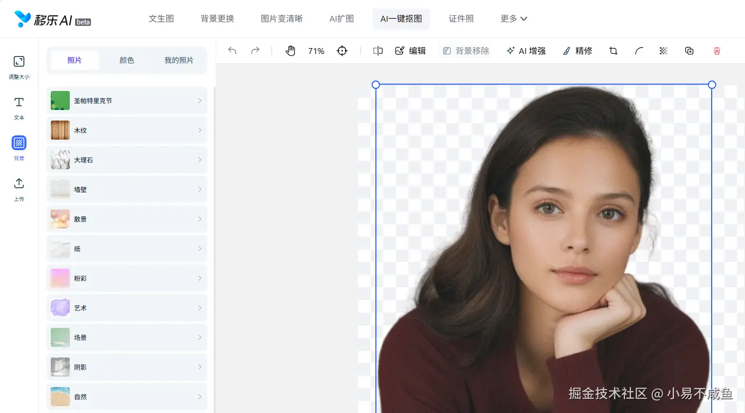Click the 编辑 edit button

(x=410, y=51)
